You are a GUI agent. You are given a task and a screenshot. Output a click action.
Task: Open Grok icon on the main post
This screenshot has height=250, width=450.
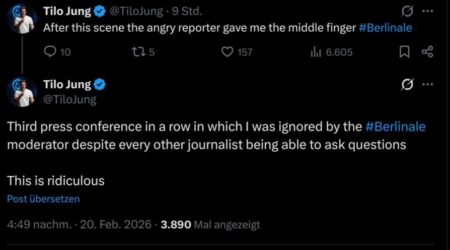pyautogui.click(x=406, y=85)
